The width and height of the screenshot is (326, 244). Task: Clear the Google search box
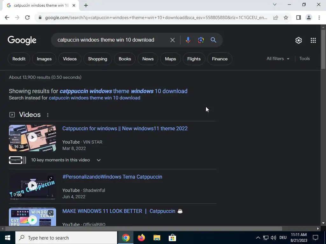tap(172, 40)
